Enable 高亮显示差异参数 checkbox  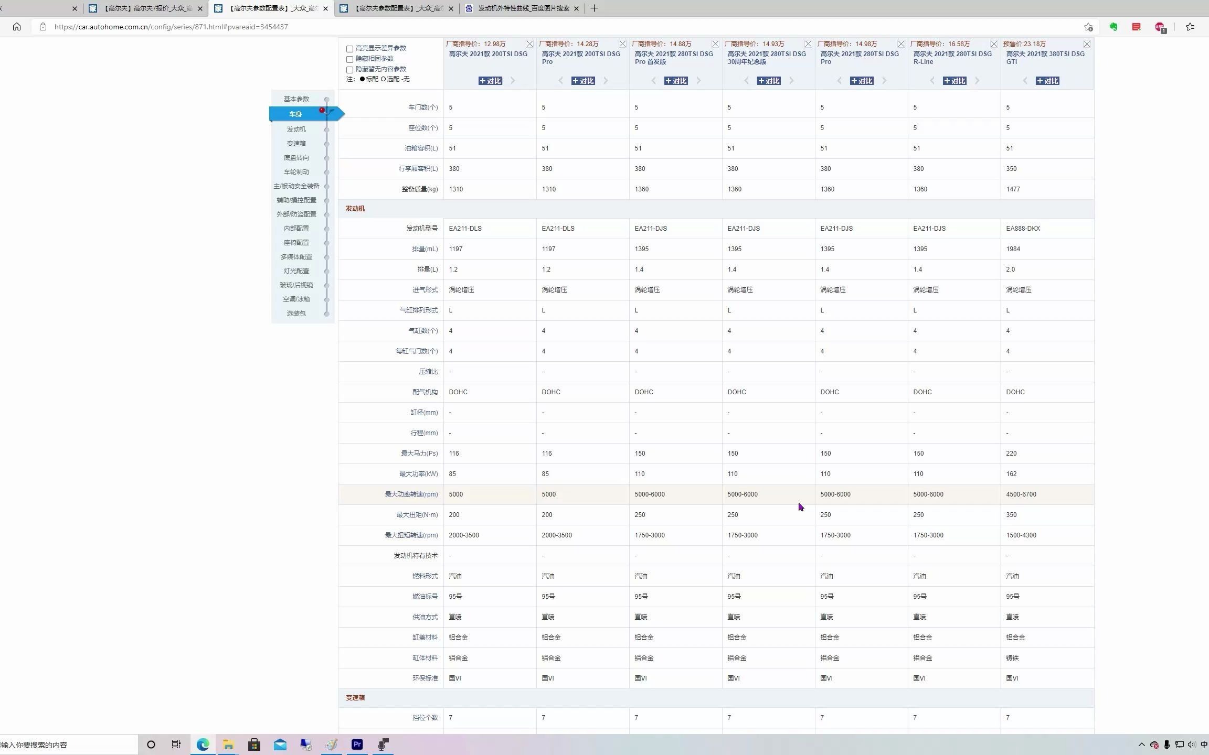pos(349,49)
